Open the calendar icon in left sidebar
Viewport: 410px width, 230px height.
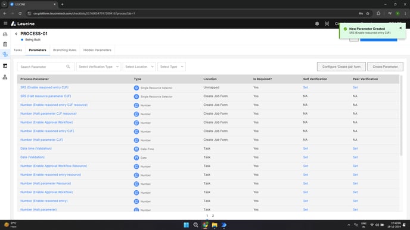click(5, 66)
